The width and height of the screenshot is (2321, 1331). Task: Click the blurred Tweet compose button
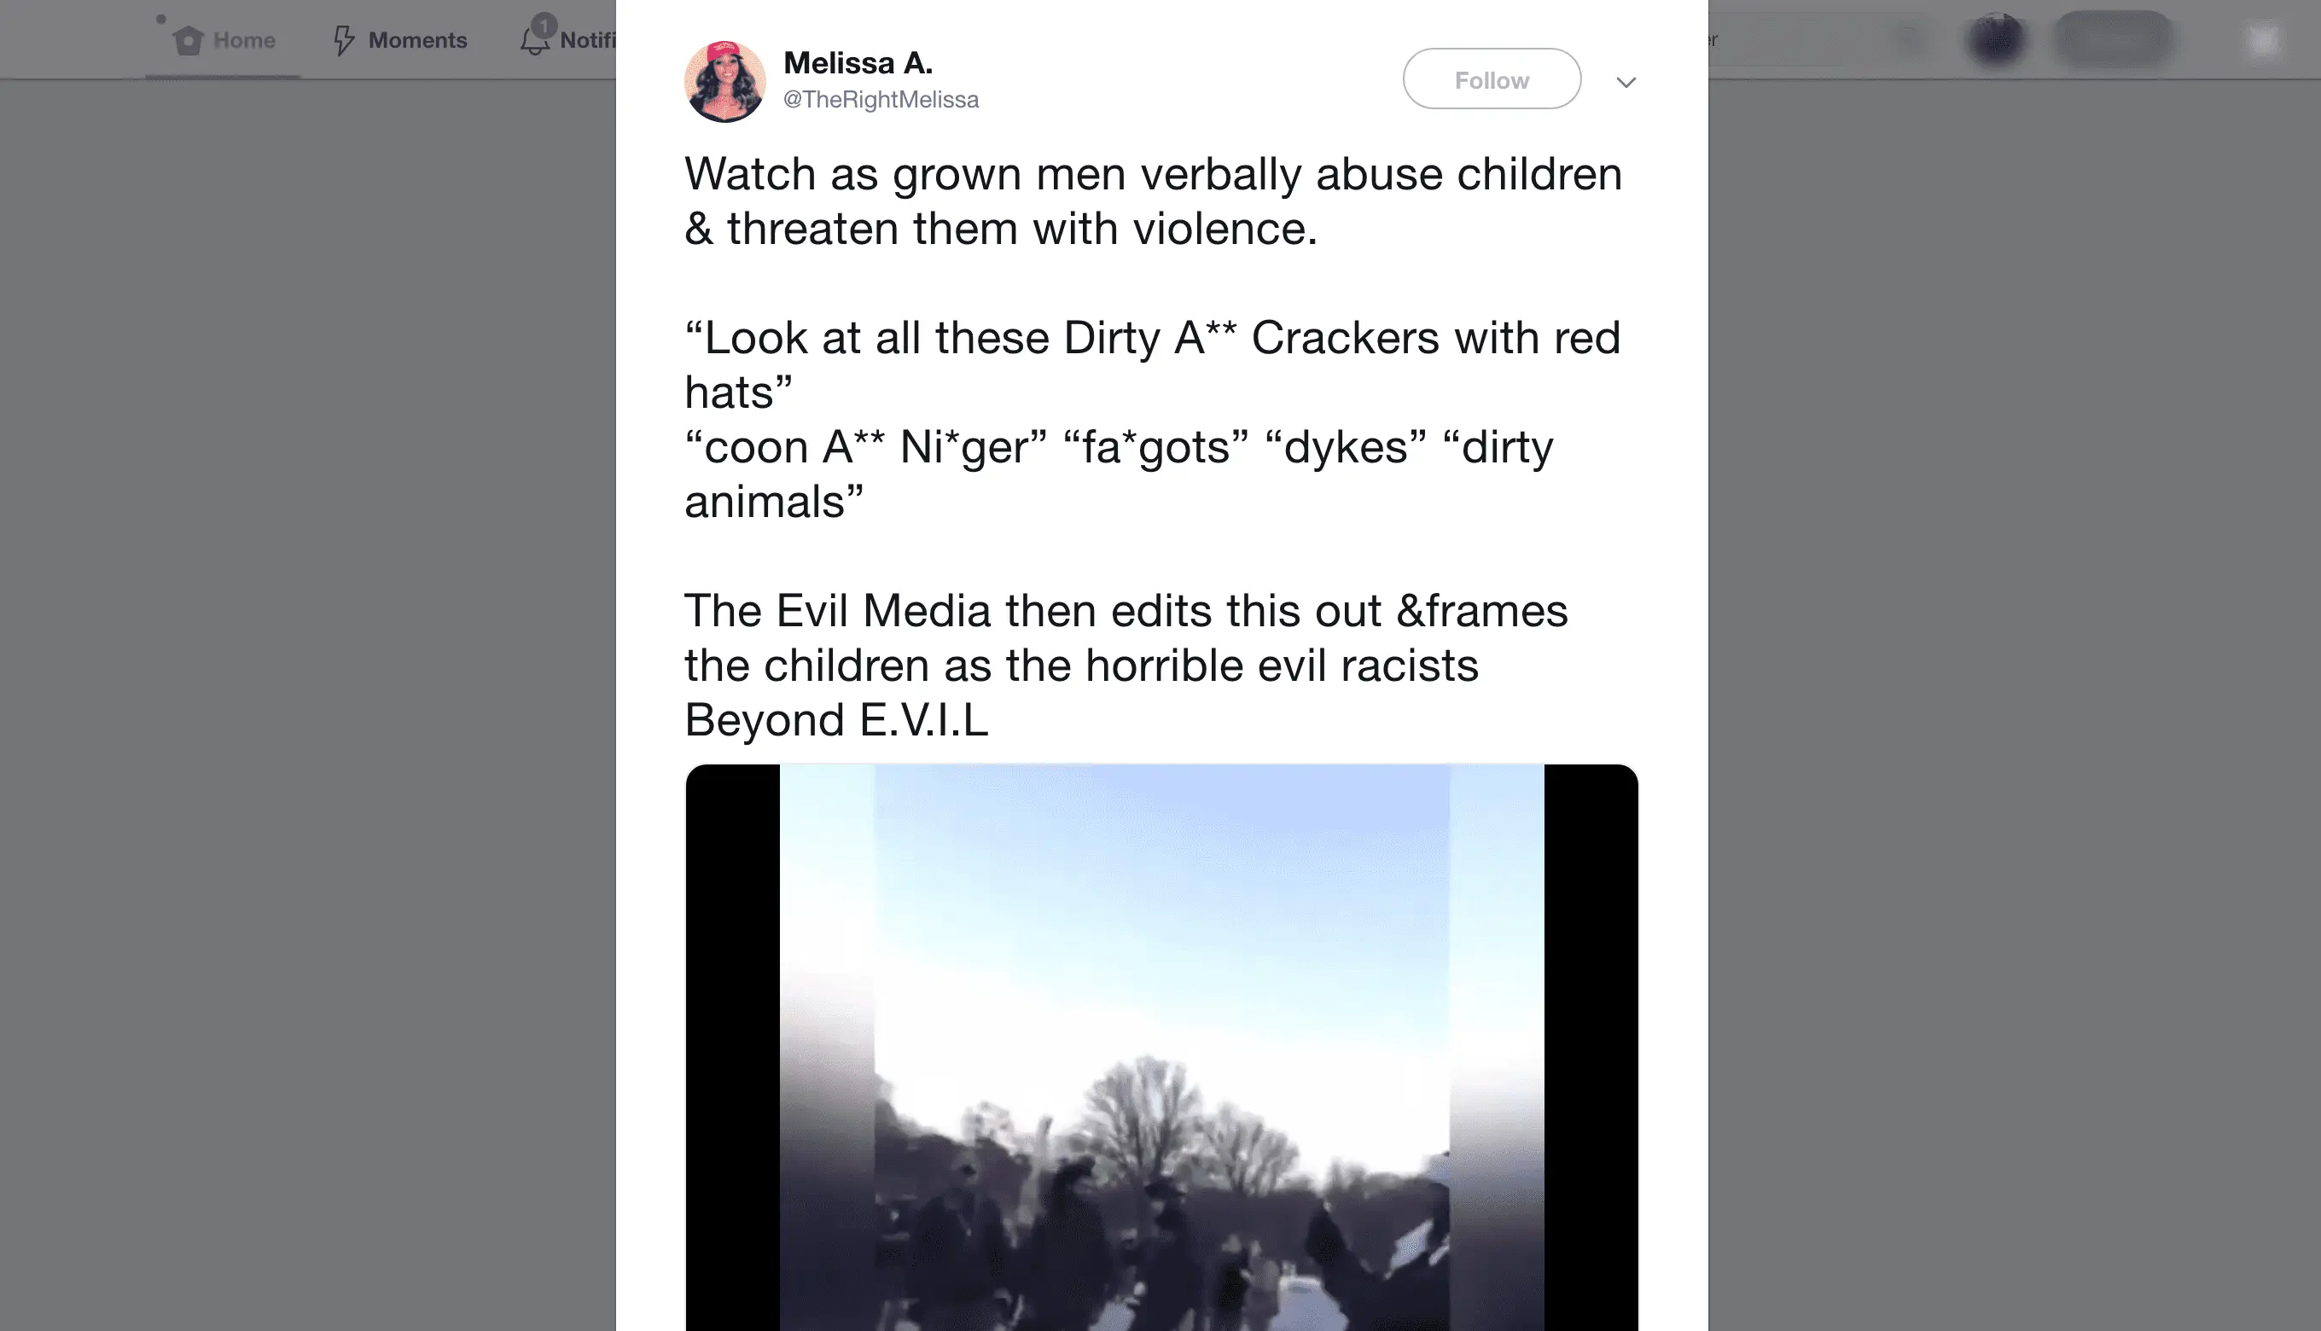click(2114, 40)
